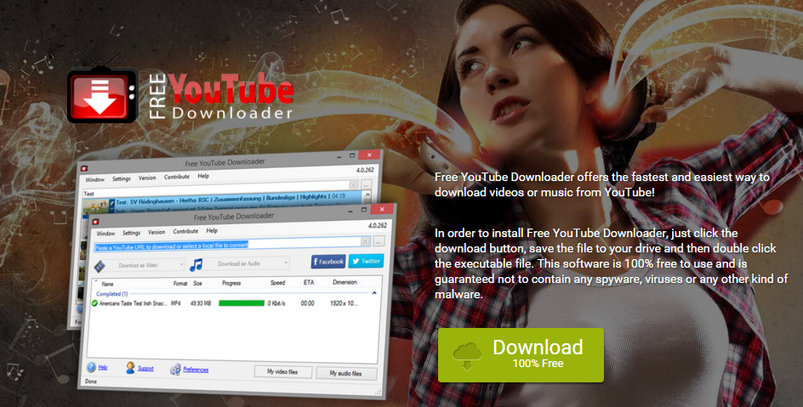The height and width of the screenshot is (407, 803).
Task: Click the YouTube URL input field
Action: 232,244
